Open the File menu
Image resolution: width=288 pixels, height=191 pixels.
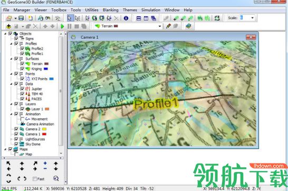tap(6, 10)
